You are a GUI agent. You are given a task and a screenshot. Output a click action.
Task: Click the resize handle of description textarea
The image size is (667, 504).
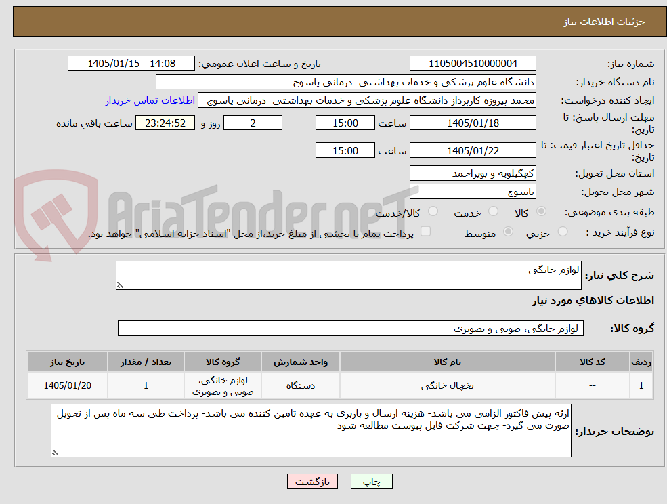(120, 286)
